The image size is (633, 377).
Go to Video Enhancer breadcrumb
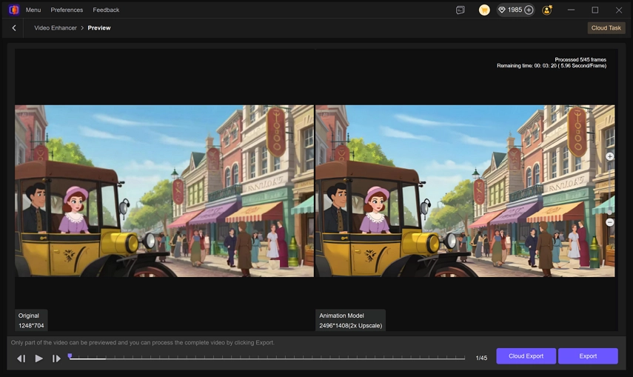tap(54, 28)
